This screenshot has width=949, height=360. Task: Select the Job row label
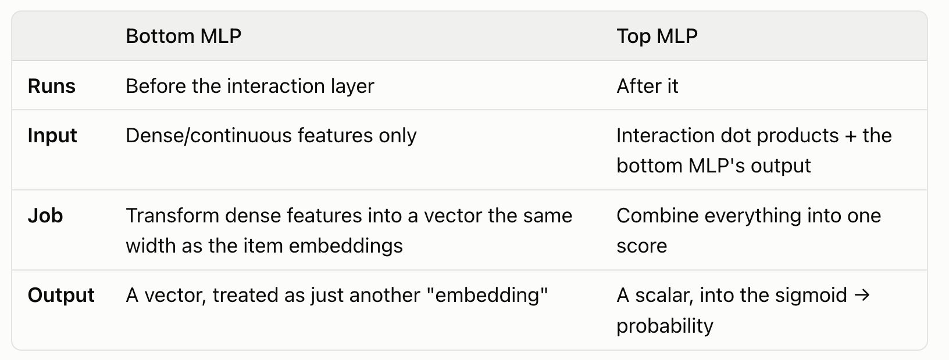coord(45,215)
